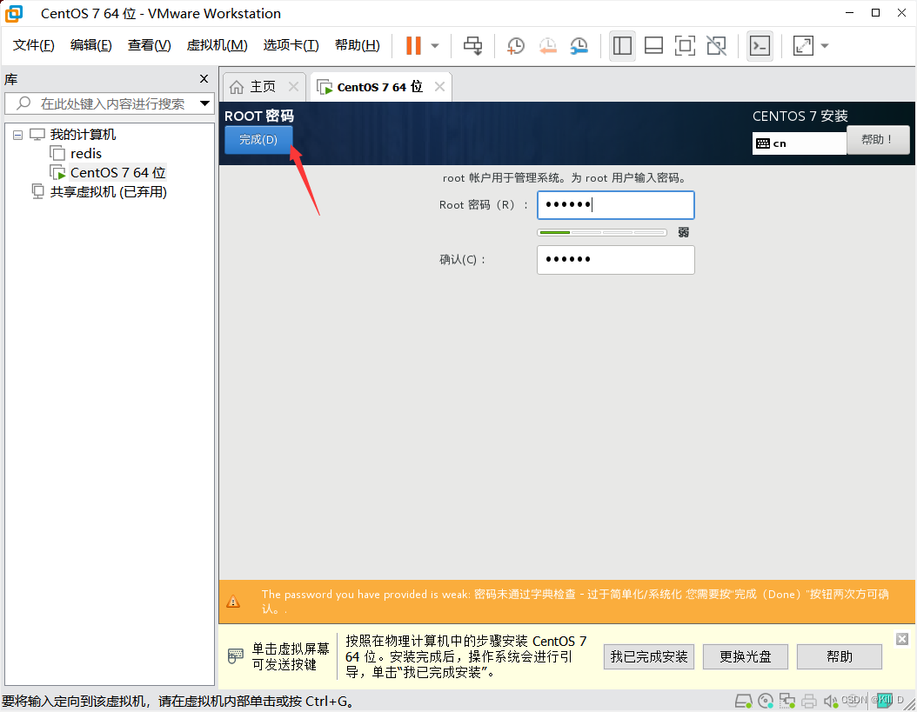The height and width of the screenshot is (712, 917).
Task: Click the Take Snapshot icon
Action: (x=515, y=46)
